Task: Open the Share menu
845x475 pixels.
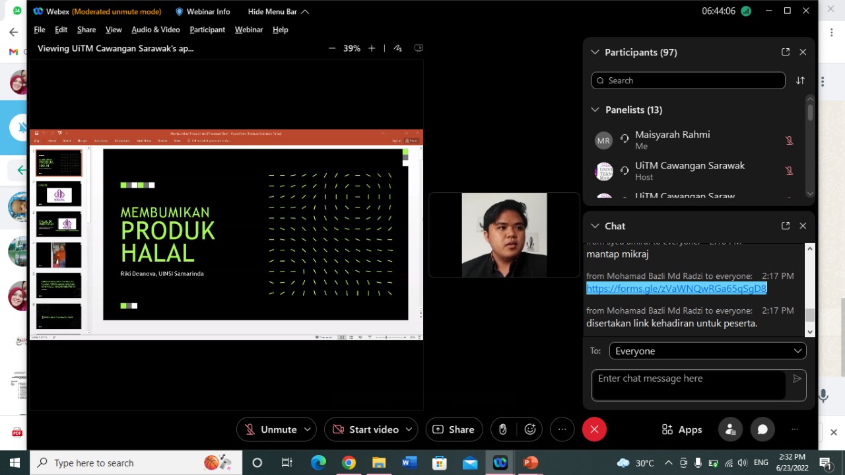Action: click(86, 30)
